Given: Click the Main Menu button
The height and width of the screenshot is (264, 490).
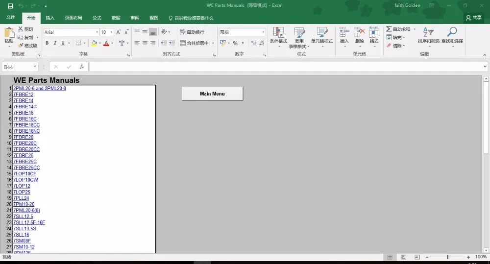Looking at the screenshot, I should (213, 94).
